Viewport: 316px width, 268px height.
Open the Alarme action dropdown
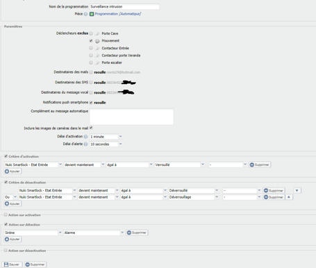(94, 233)
